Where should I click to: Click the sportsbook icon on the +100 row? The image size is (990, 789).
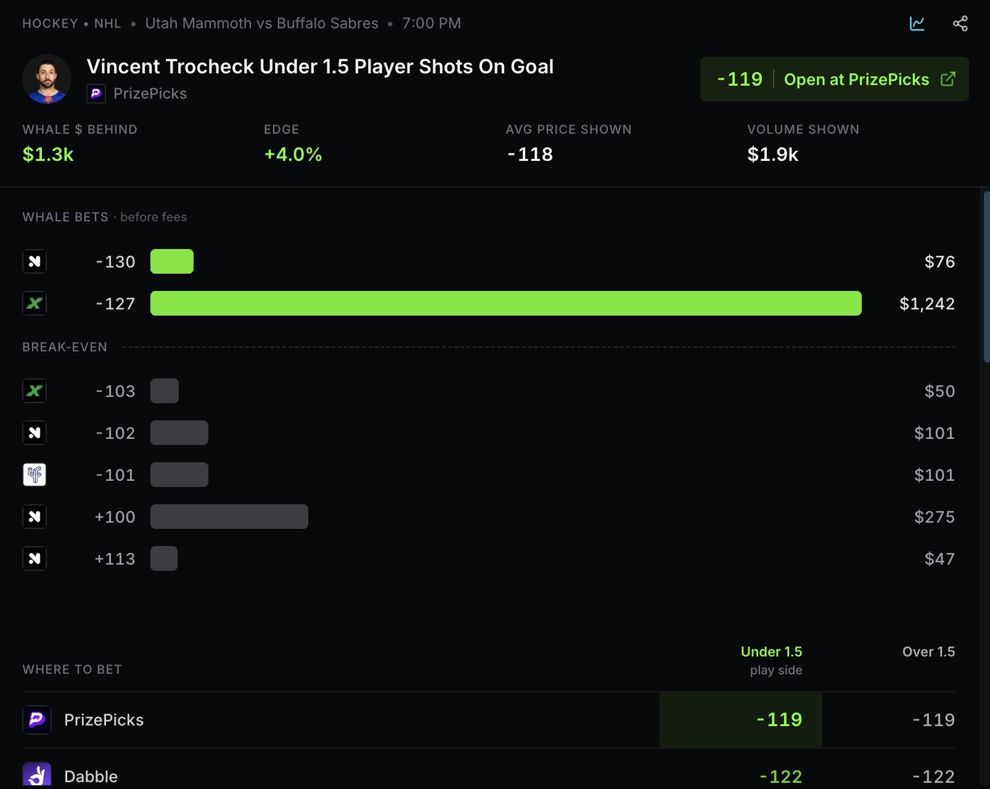point(35,517)
